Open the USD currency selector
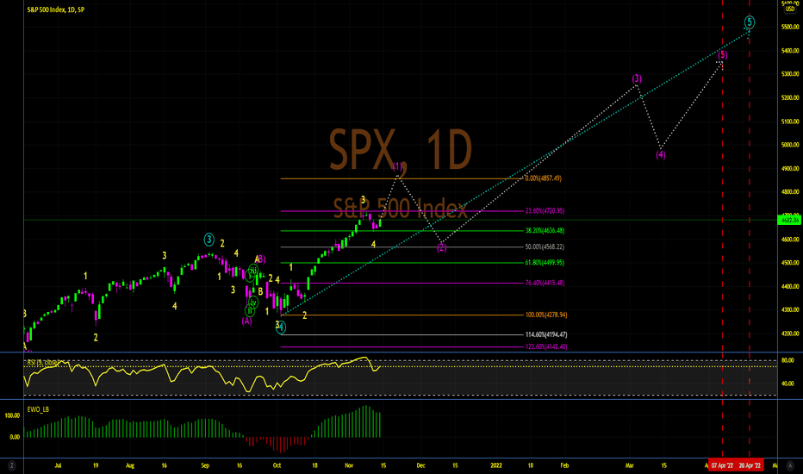This screenshot has width=803, height=474. point(790,9)
